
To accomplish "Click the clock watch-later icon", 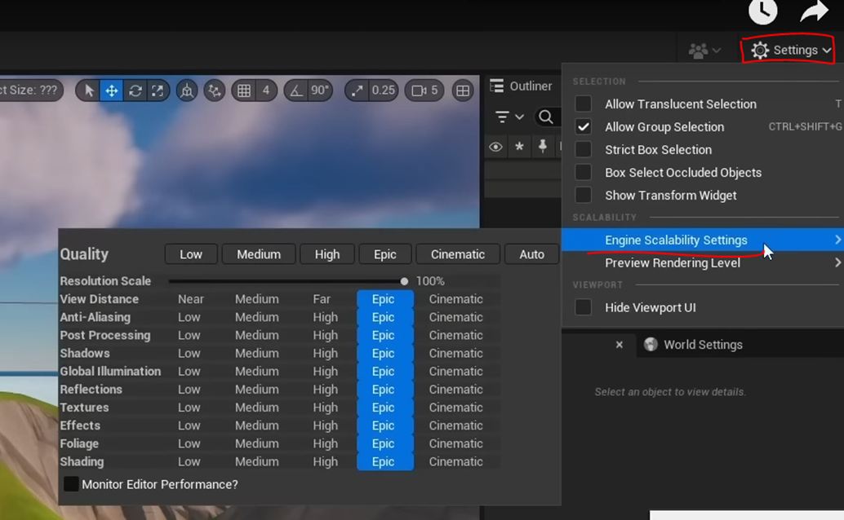I will click(x=762, y=11).
